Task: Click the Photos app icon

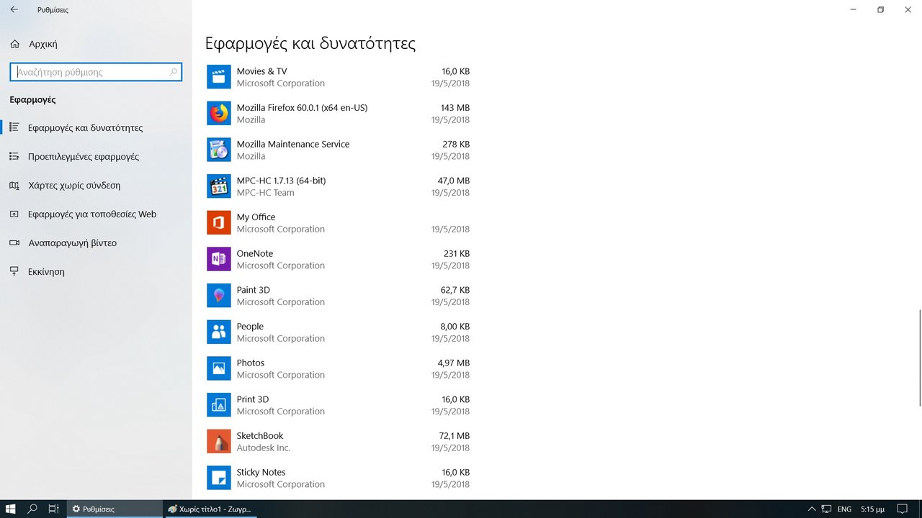Action: pyautogui.click(x=219, y=368)
